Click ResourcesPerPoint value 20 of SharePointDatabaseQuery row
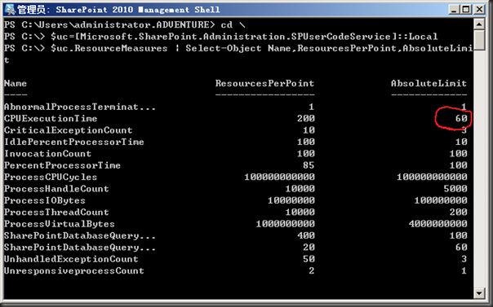Image resolution: width=493 pixels, height=307 pixels. [309, 248]
